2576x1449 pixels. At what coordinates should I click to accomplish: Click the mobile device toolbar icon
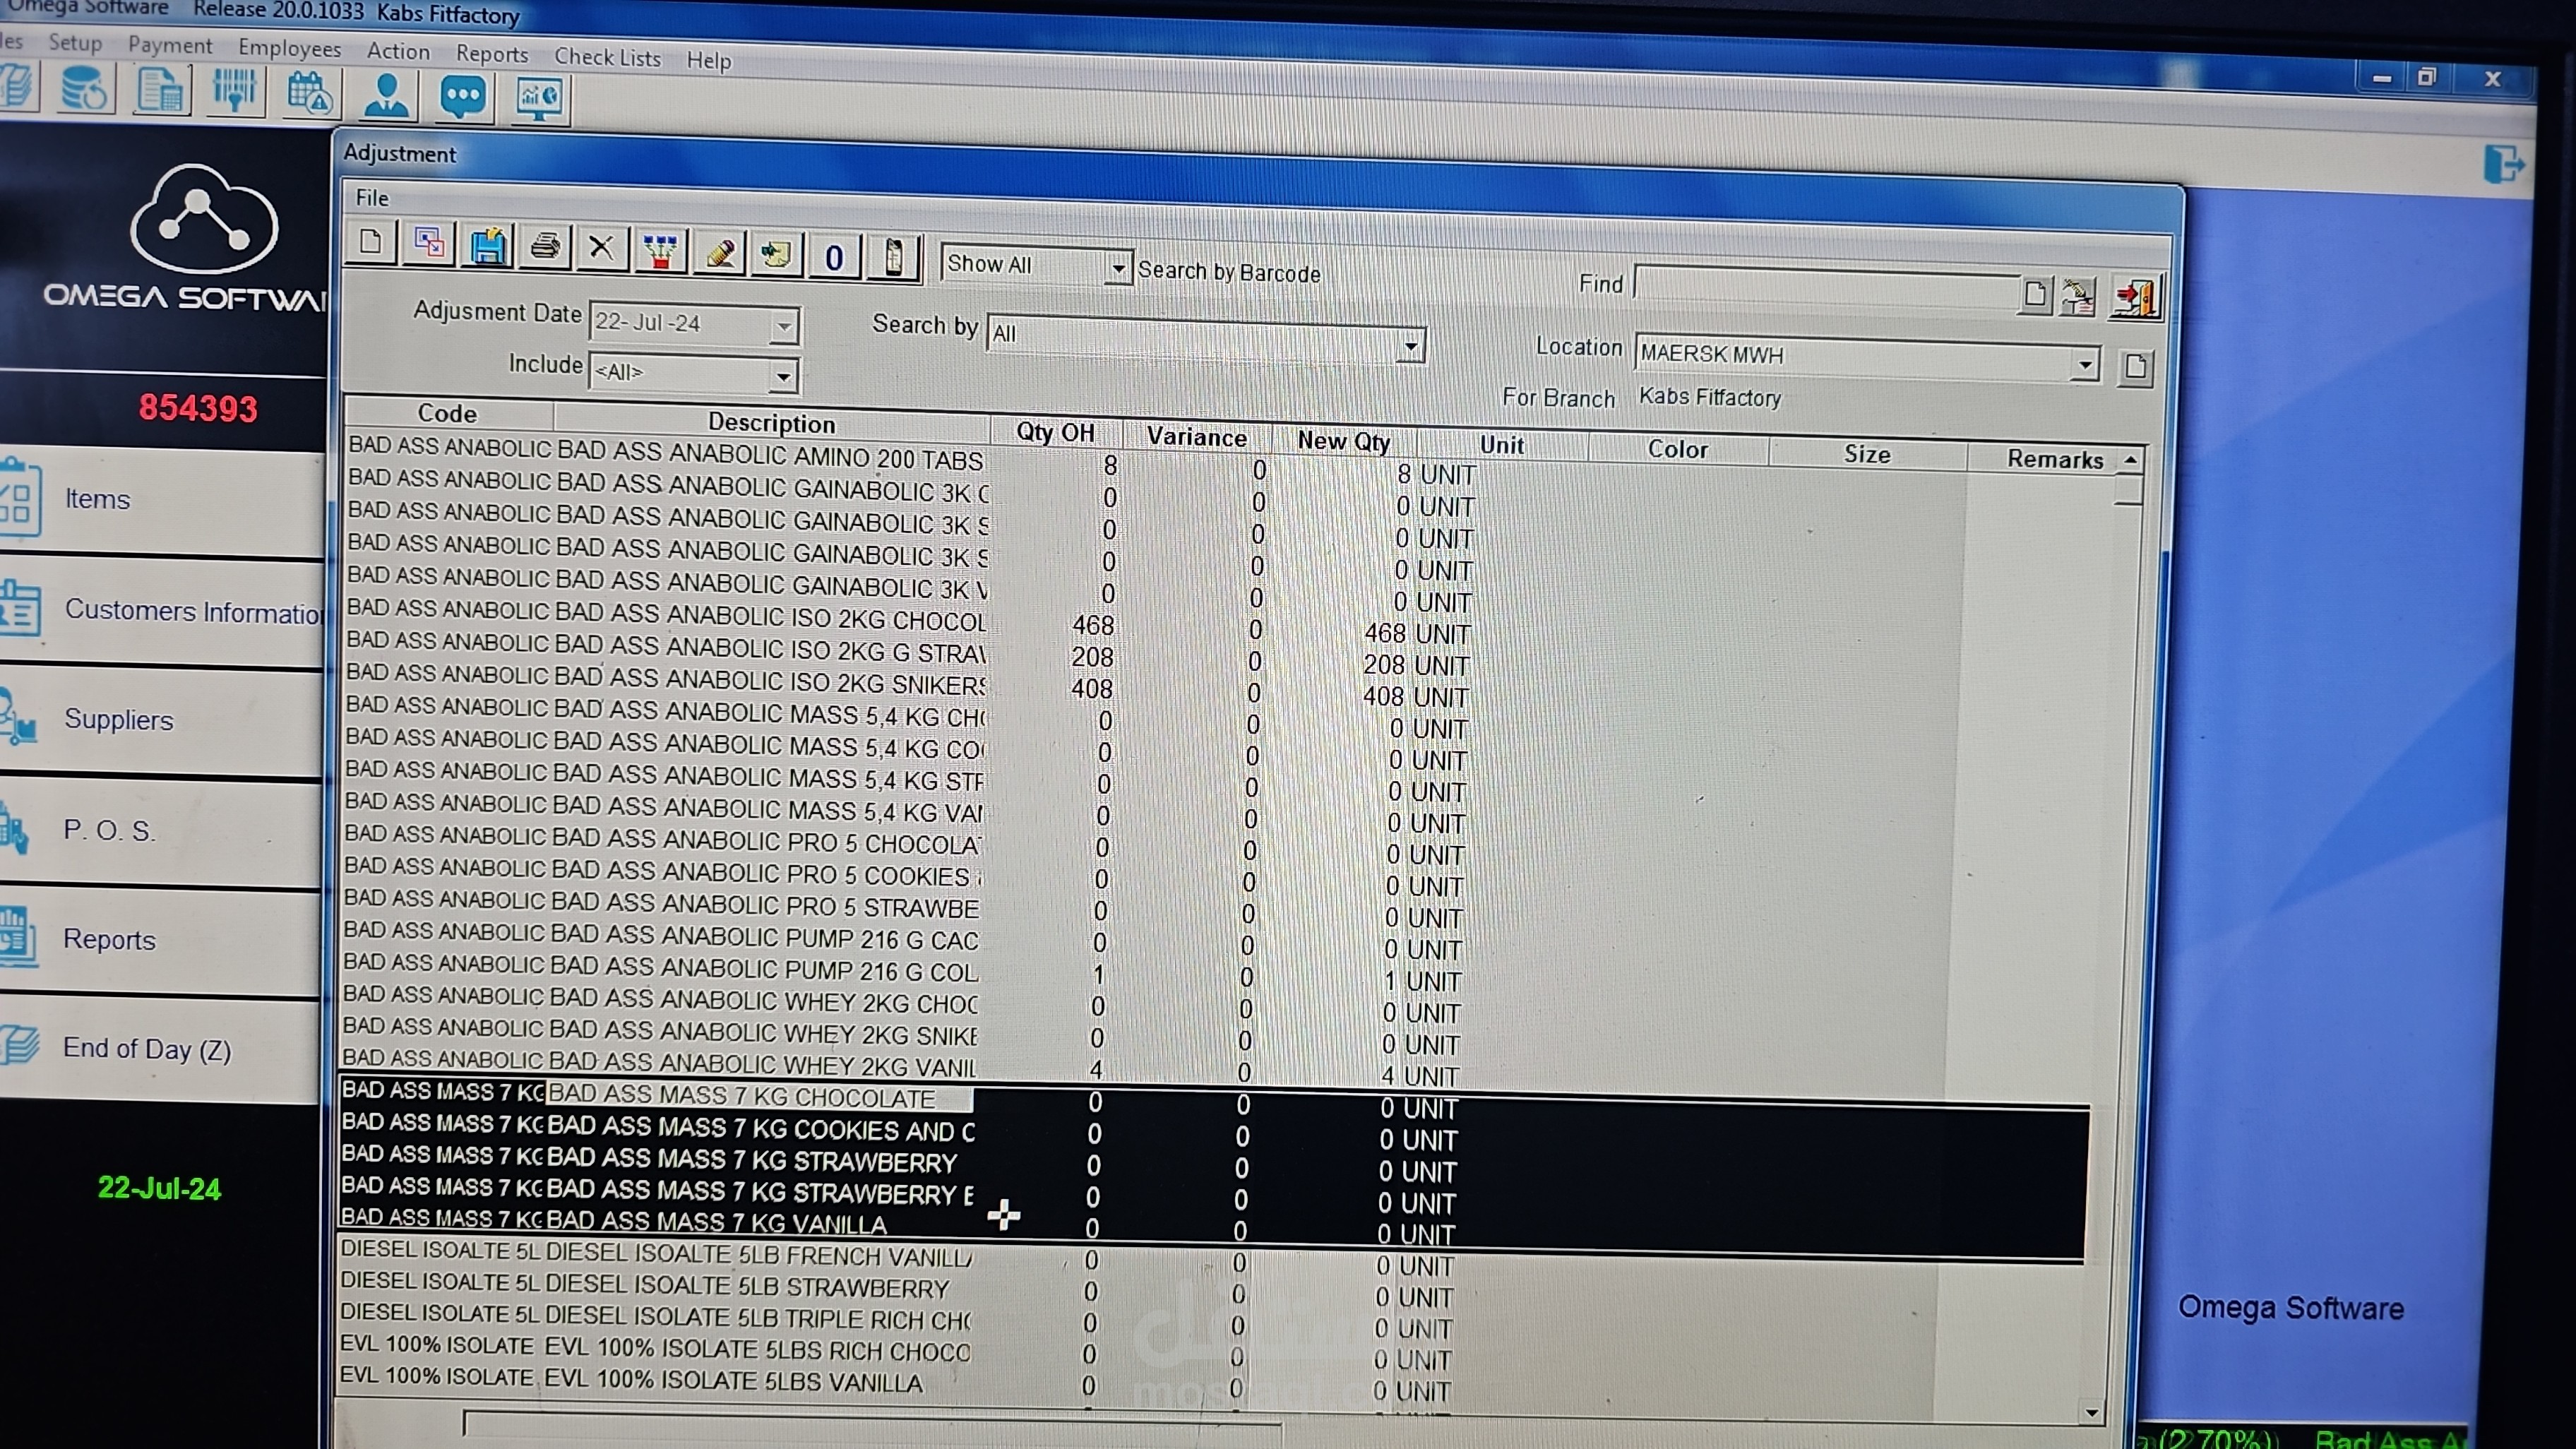894,258
